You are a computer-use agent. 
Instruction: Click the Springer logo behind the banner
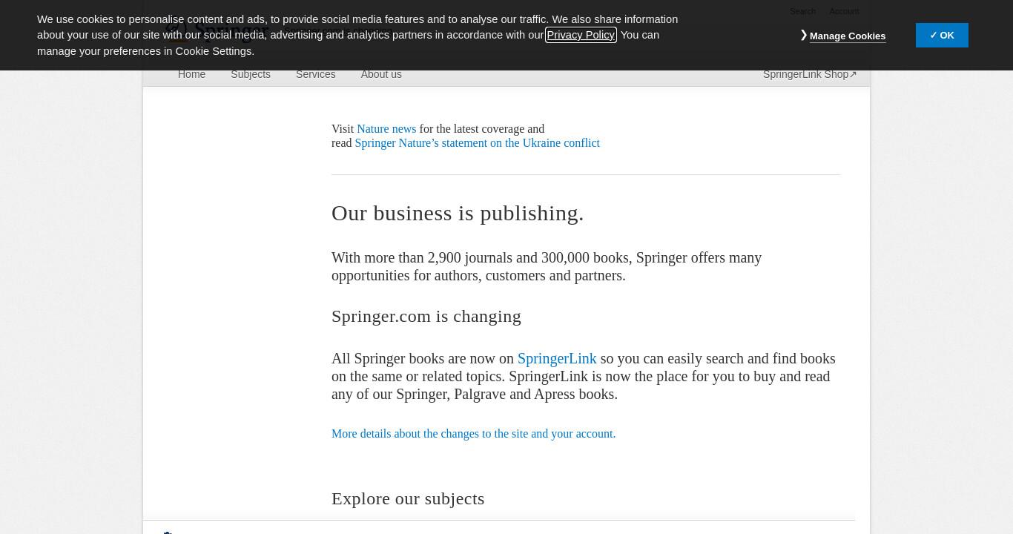tap(217, 31)
